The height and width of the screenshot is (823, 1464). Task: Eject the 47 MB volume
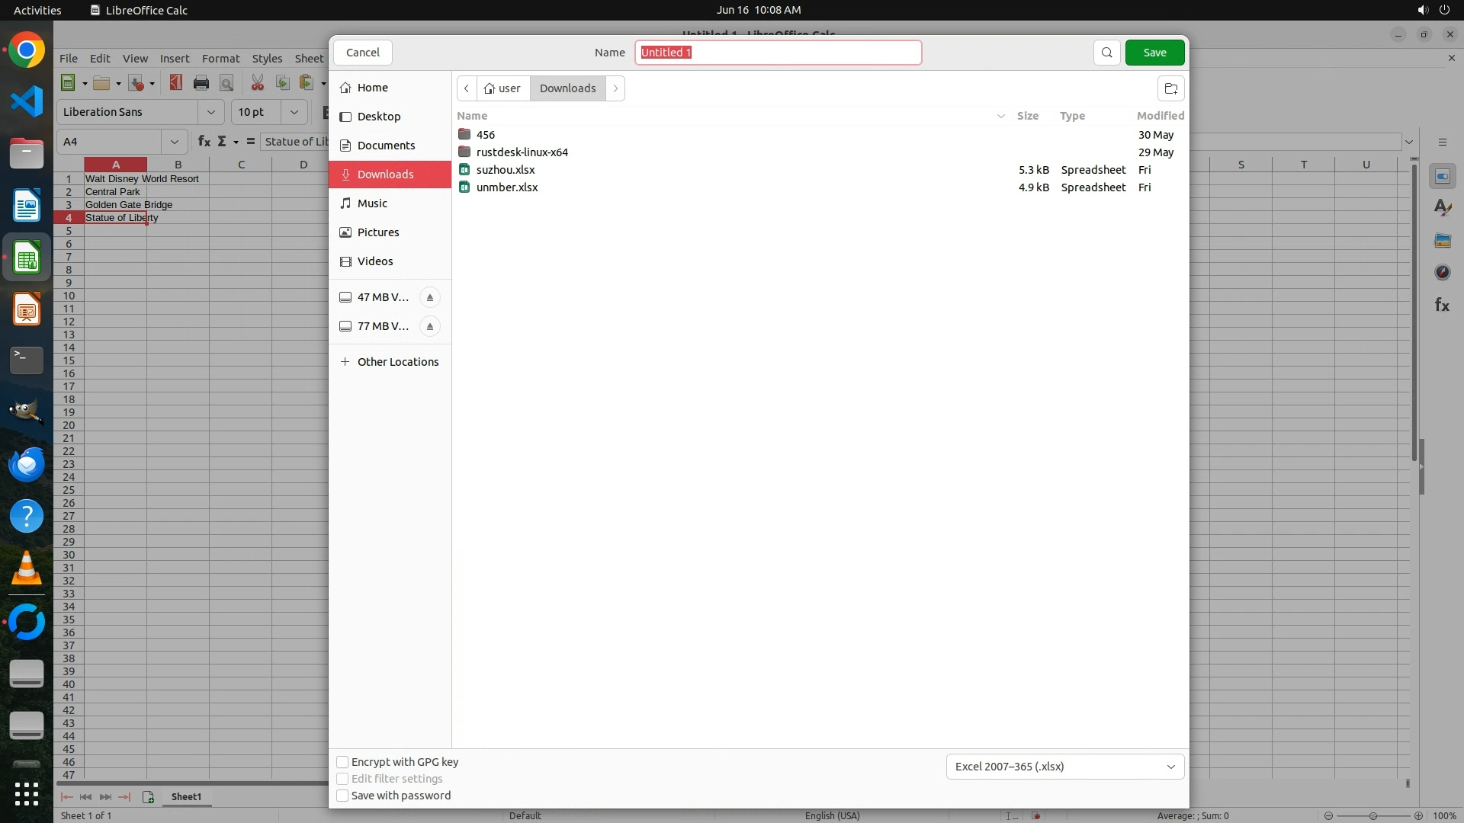[x=429, y=297]
